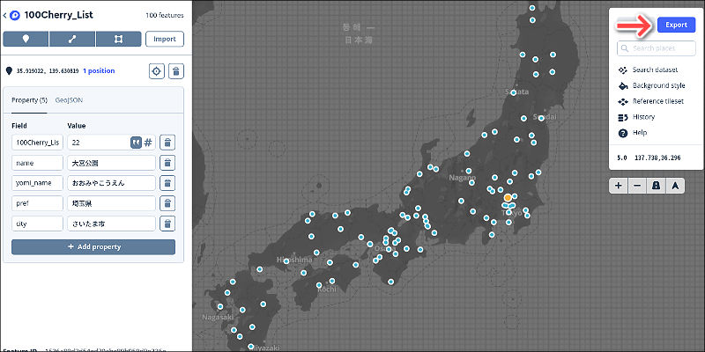This screenshot has width=705, height=352.
Task: Edit the name value 大宮公園
Action: coord(112,163)
